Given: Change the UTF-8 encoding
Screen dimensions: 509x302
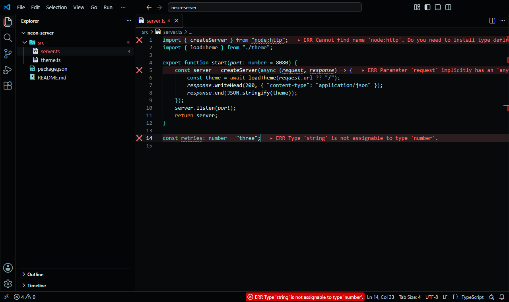Looking at the screenshot, I should (x=431, y=297).
